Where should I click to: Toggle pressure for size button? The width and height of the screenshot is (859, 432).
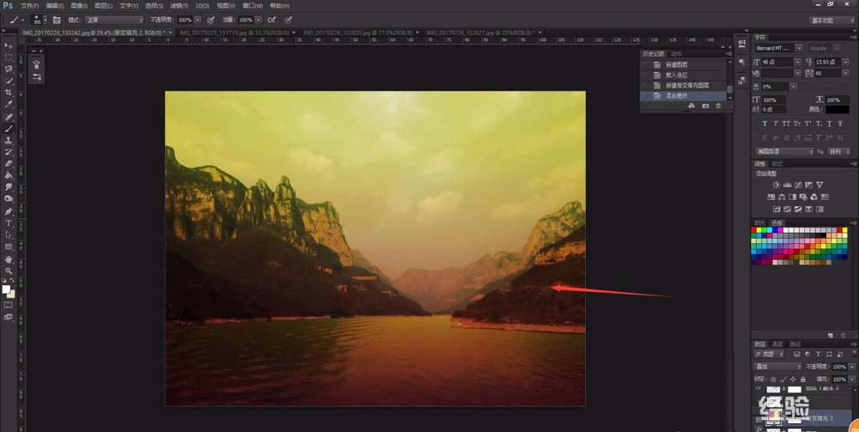[x=288, y=20]
